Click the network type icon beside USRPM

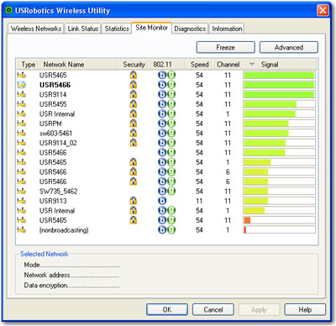point(22,124)
